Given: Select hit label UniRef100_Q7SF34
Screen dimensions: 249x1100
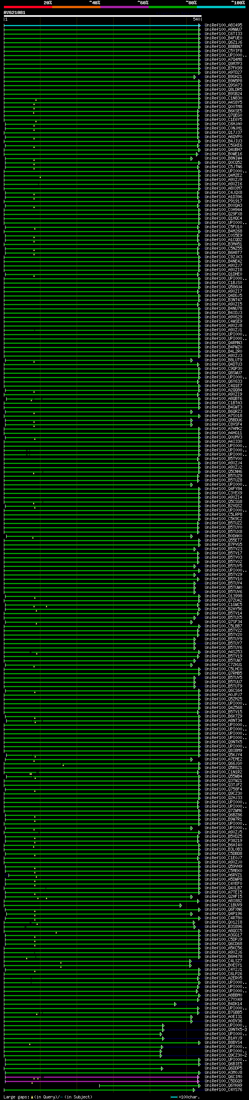Looking at the screenshot, I should [x=223, y=622].
